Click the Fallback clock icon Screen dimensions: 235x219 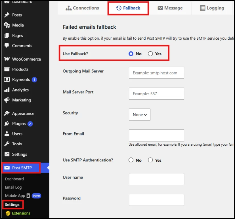click(x=119, y=8)
